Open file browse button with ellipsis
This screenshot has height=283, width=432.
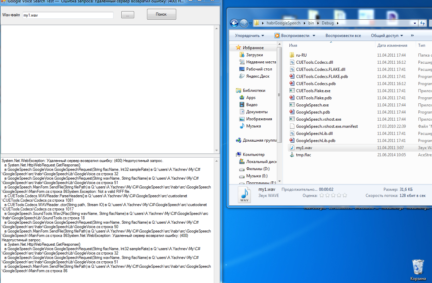tap(128, 15)
